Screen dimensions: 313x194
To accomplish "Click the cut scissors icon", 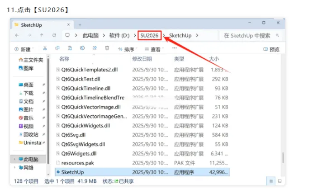I will click(x=45, y=48).
